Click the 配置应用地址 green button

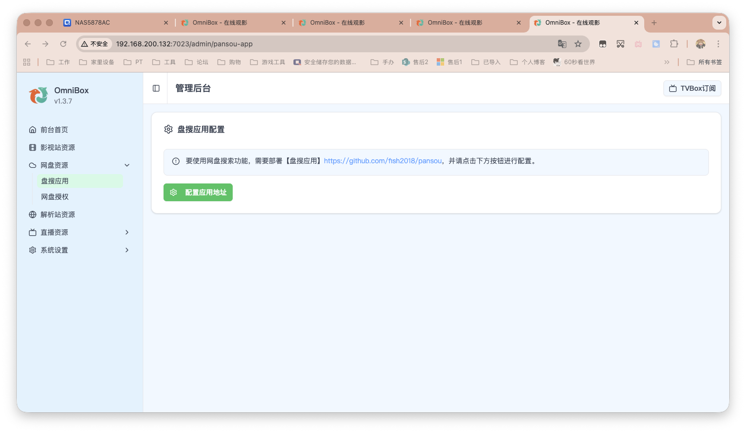coord(198,192)
